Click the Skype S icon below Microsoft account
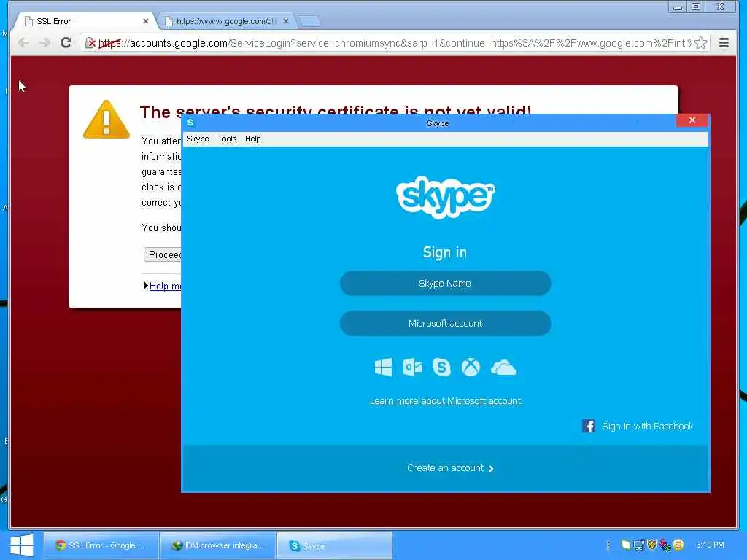 click(441, 367)
